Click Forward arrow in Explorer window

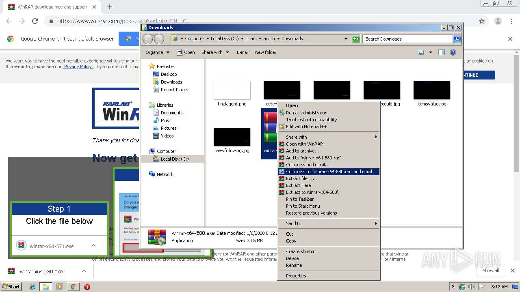click(159, 39)
